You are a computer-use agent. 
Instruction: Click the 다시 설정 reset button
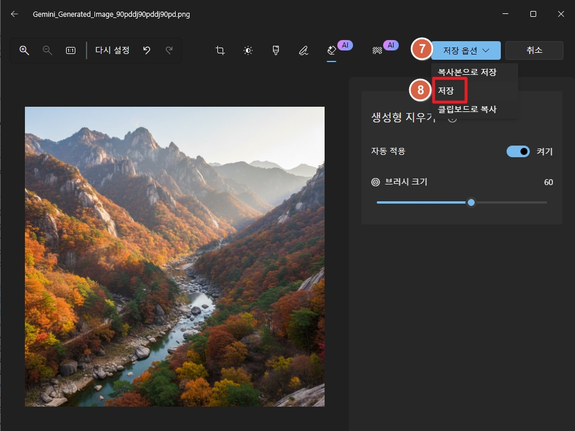(x=112, y=50)
